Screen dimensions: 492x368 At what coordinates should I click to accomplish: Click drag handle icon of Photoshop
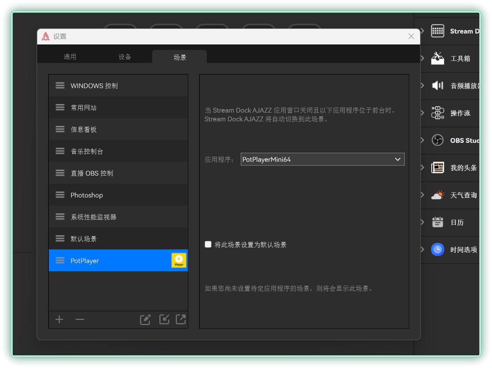pos(60,195)
